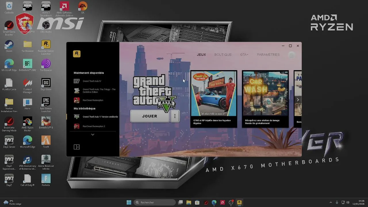Open Task View on the taskbar
Image resolution: width=368 pixels, height=207 pixels.
(181, 202)
